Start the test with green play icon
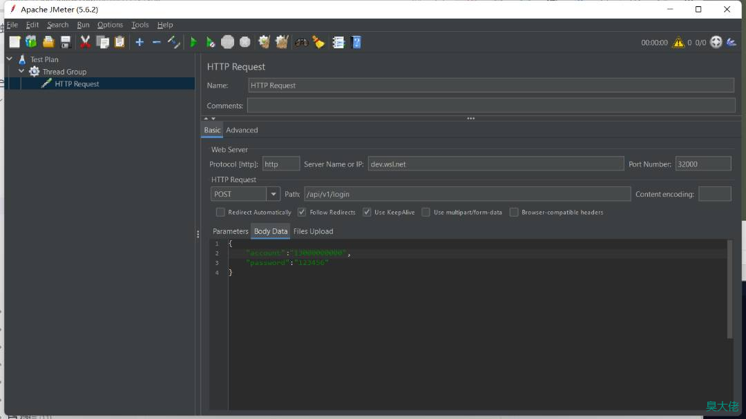 pyautogui.click(x=193, y=42)
